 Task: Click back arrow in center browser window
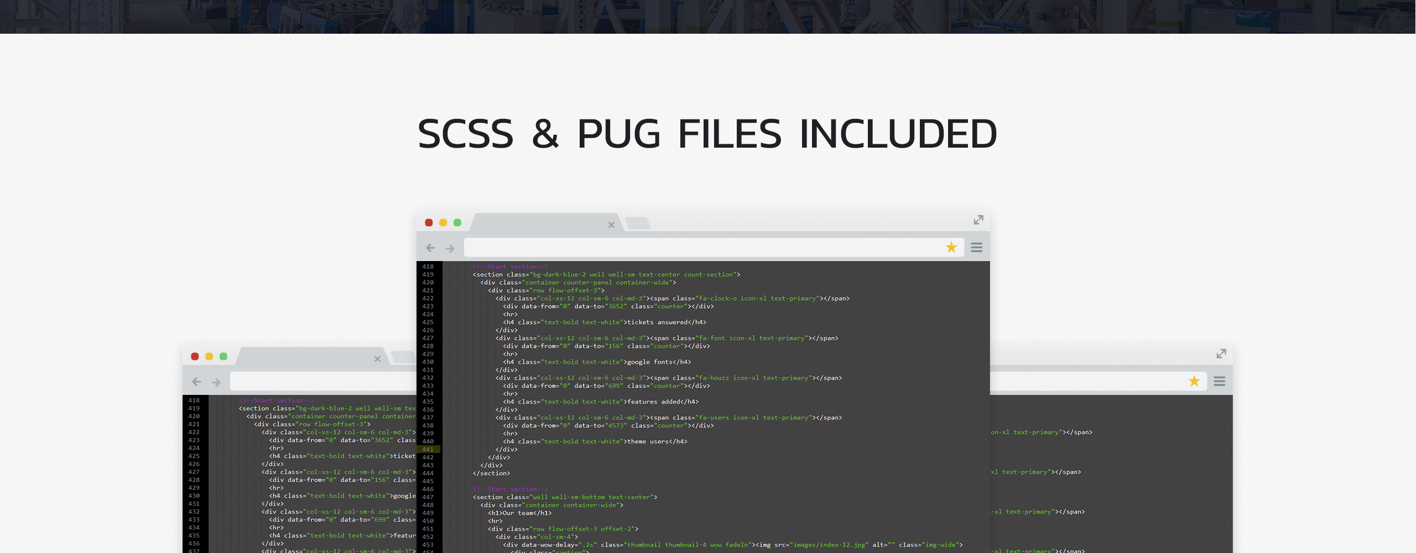430,248
